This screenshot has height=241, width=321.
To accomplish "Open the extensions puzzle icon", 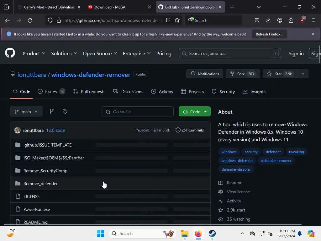I will point(291,20).
